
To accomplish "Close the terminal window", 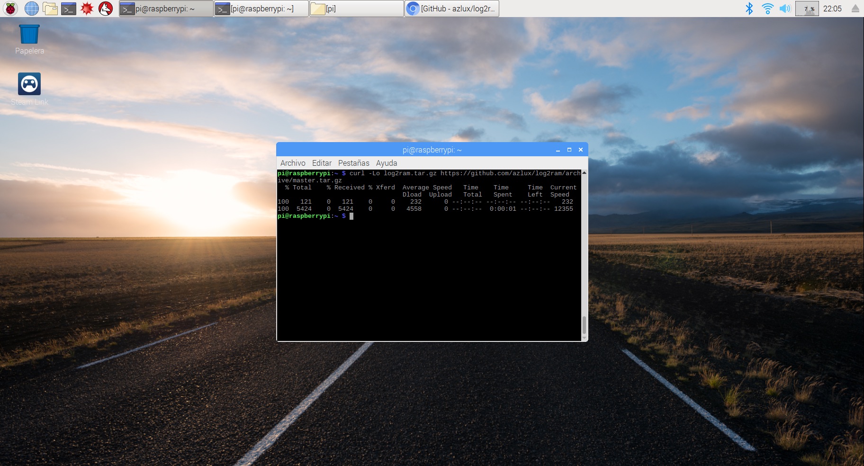I will pos(581,150).
